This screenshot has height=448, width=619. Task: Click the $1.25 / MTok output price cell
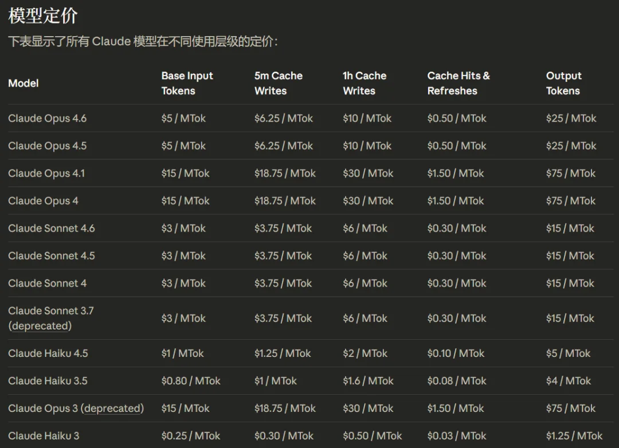tap(574, 436)
